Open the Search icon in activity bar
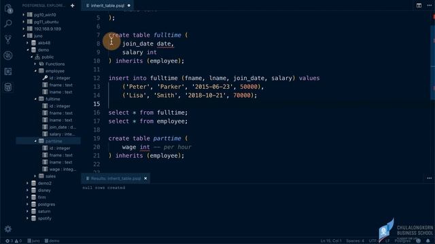 tap(8, 24)
